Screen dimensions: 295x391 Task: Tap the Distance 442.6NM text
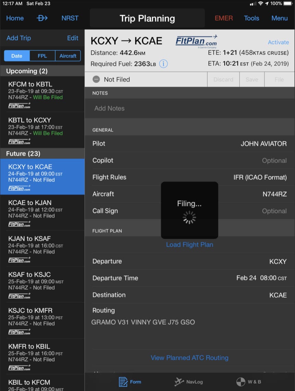[x=118, y=53]
